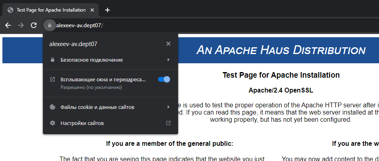The height and width of the screenshot is (161, 379).
Task: Click the cookie icon in the site popup
Action: coord(52,107)
